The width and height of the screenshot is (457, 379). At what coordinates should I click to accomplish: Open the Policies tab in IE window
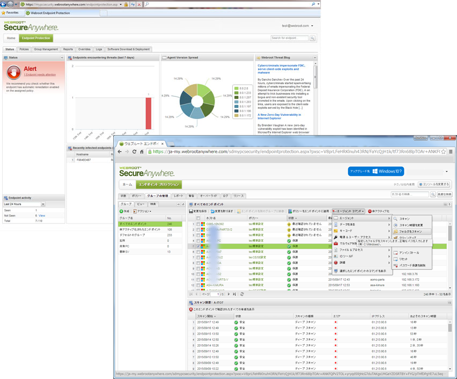[24, 49]
